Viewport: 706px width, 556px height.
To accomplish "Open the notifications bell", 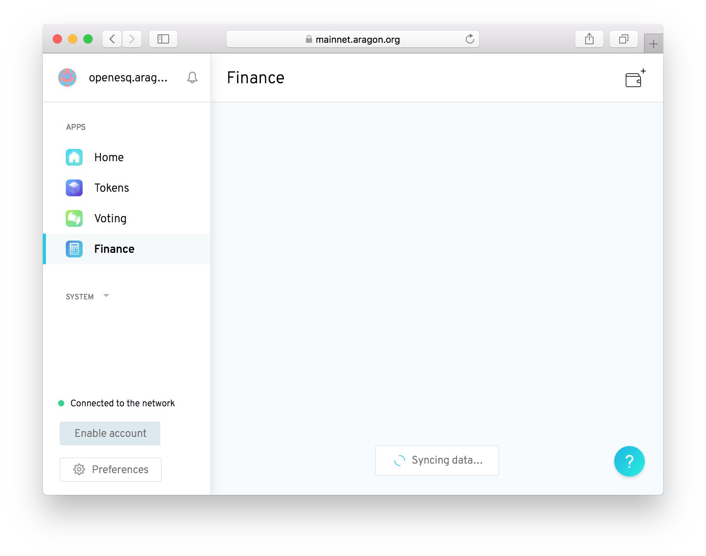I will pos(192,78).
